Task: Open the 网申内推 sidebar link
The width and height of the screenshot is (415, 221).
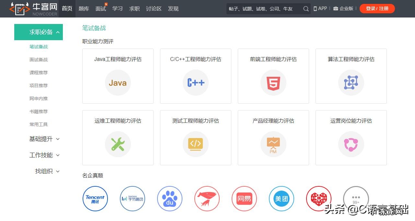Action: pyautogui.click(x=38, y=98)
